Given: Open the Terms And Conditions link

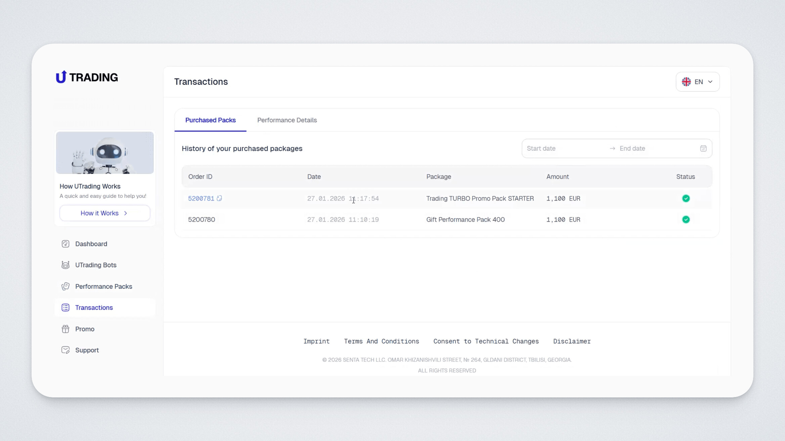Looking at the screenshot, I should click(381, 341).
